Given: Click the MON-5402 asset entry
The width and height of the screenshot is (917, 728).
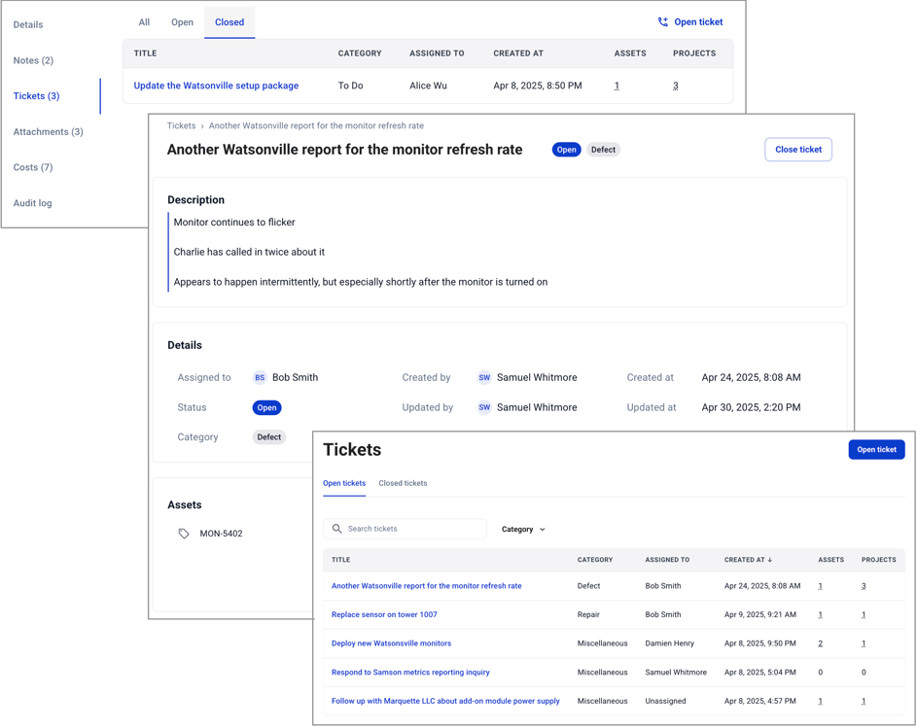Looking at the screenshot, I should 221,534.
